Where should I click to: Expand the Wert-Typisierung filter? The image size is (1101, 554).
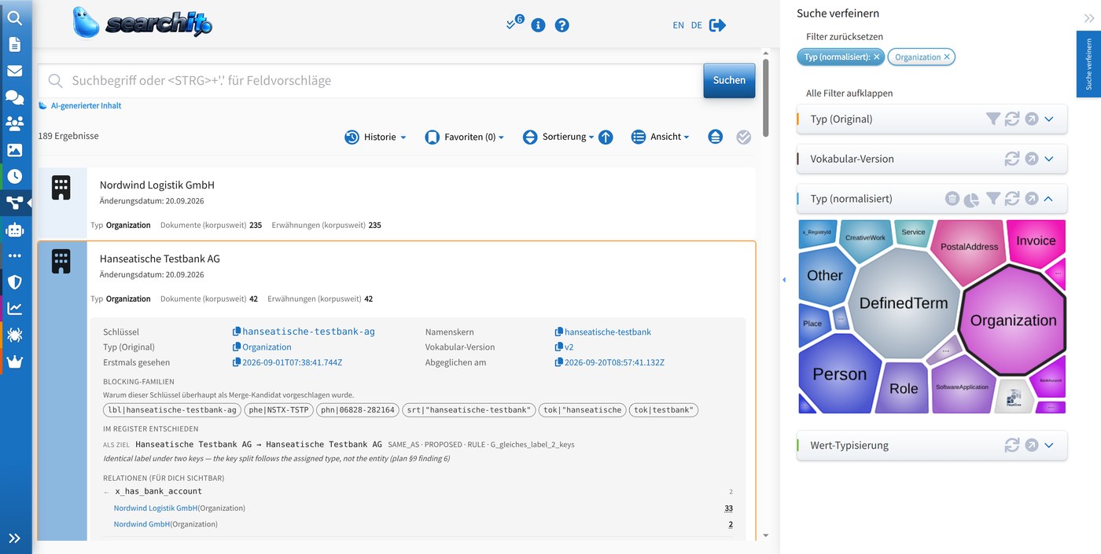tap(1048, 445)
